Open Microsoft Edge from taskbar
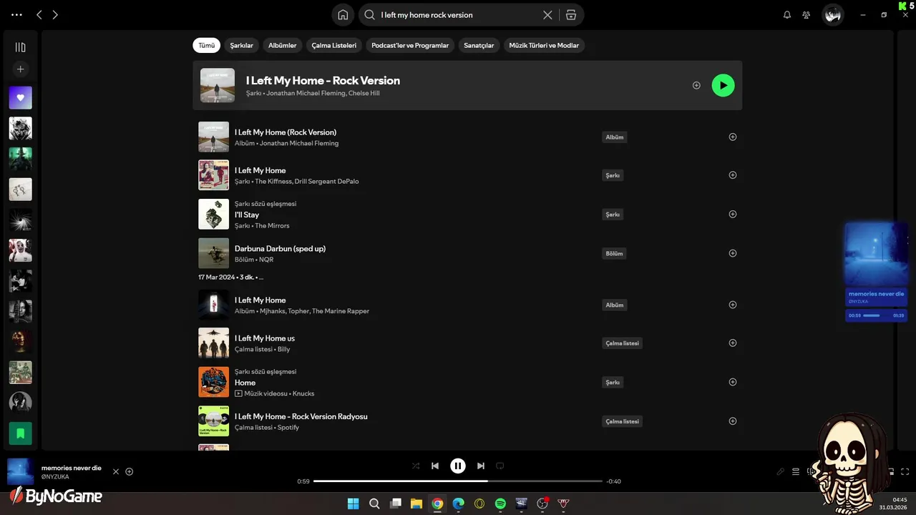 [x=458, y=504]
